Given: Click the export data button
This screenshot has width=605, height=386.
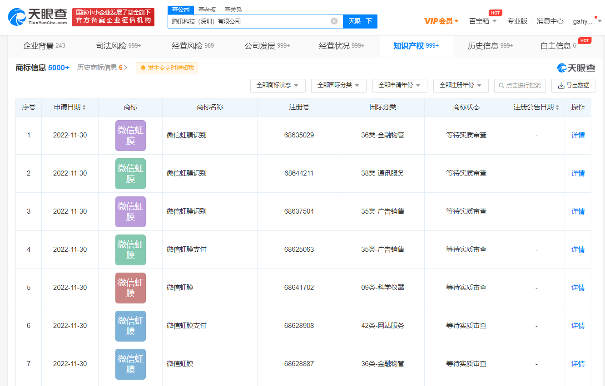Looking at the screenshot, I should pos(573,85).
